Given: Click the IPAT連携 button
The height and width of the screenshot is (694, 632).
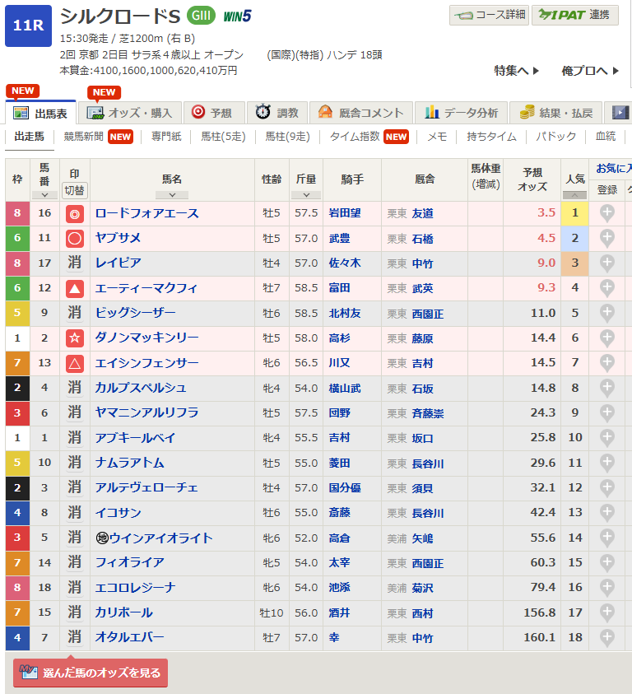Looking at the screenshot, I should (575, 16).
